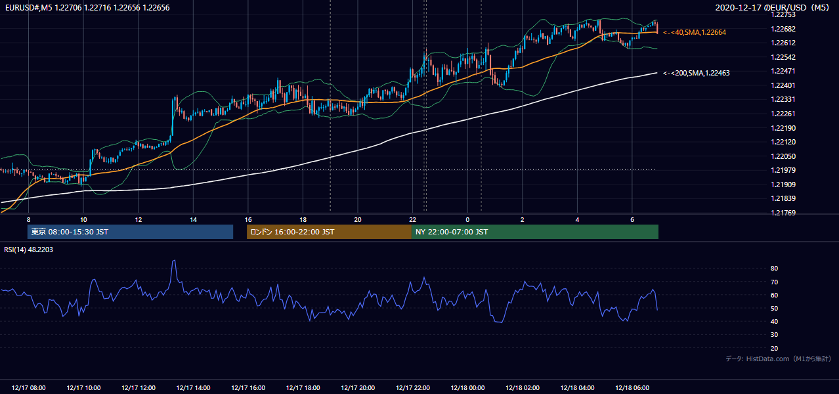Click price axis label 1.21839
Viewport: 839px width, 394px height.
pyautogui.click(x=782, y=198)
